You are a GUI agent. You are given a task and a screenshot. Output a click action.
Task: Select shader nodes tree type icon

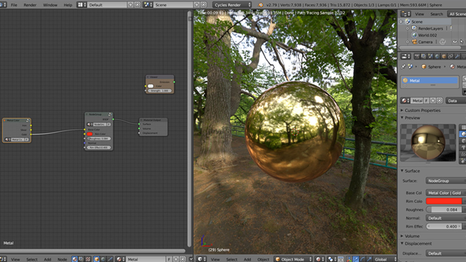(74, 259)
